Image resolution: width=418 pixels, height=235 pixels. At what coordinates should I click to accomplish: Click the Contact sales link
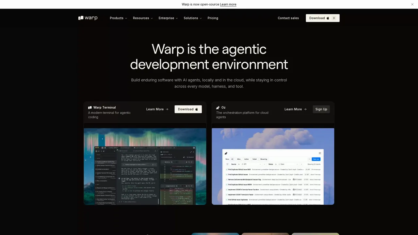(x=288, y=18)
